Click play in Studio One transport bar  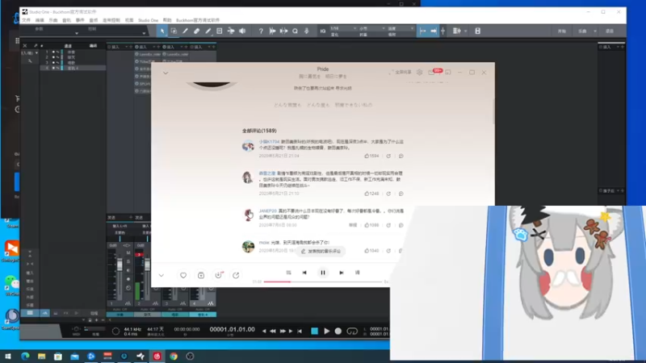(327, 331)
